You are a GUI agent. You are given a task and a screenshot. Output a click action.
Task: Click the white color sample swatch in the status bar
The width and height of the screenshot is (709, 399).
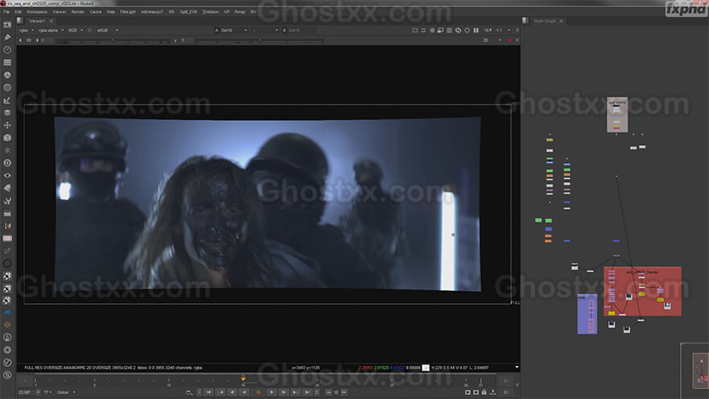[425, 368]
